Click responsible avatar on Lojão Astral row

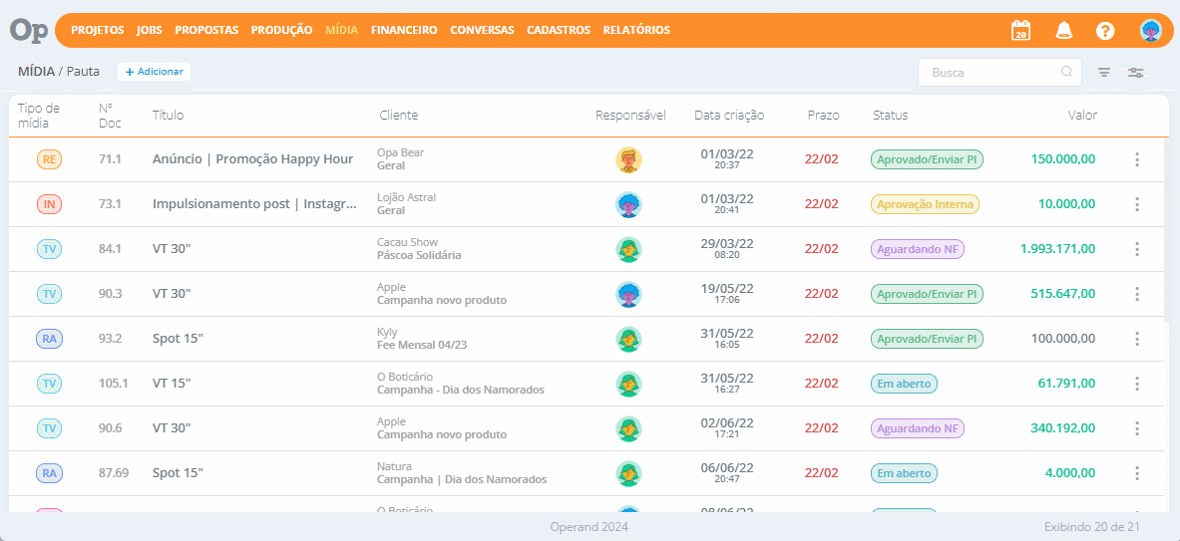click(x=628, y=204)
